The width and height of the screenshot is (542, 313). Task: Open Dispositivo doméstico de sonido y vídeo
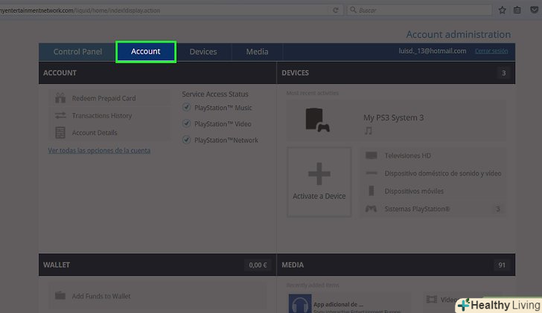[x=443, y=173]
